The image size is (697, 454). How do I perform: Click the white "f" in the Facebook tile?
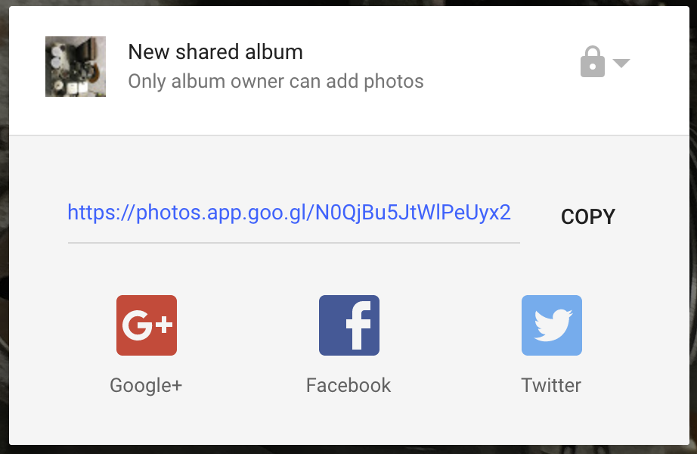tap(359, 325)
